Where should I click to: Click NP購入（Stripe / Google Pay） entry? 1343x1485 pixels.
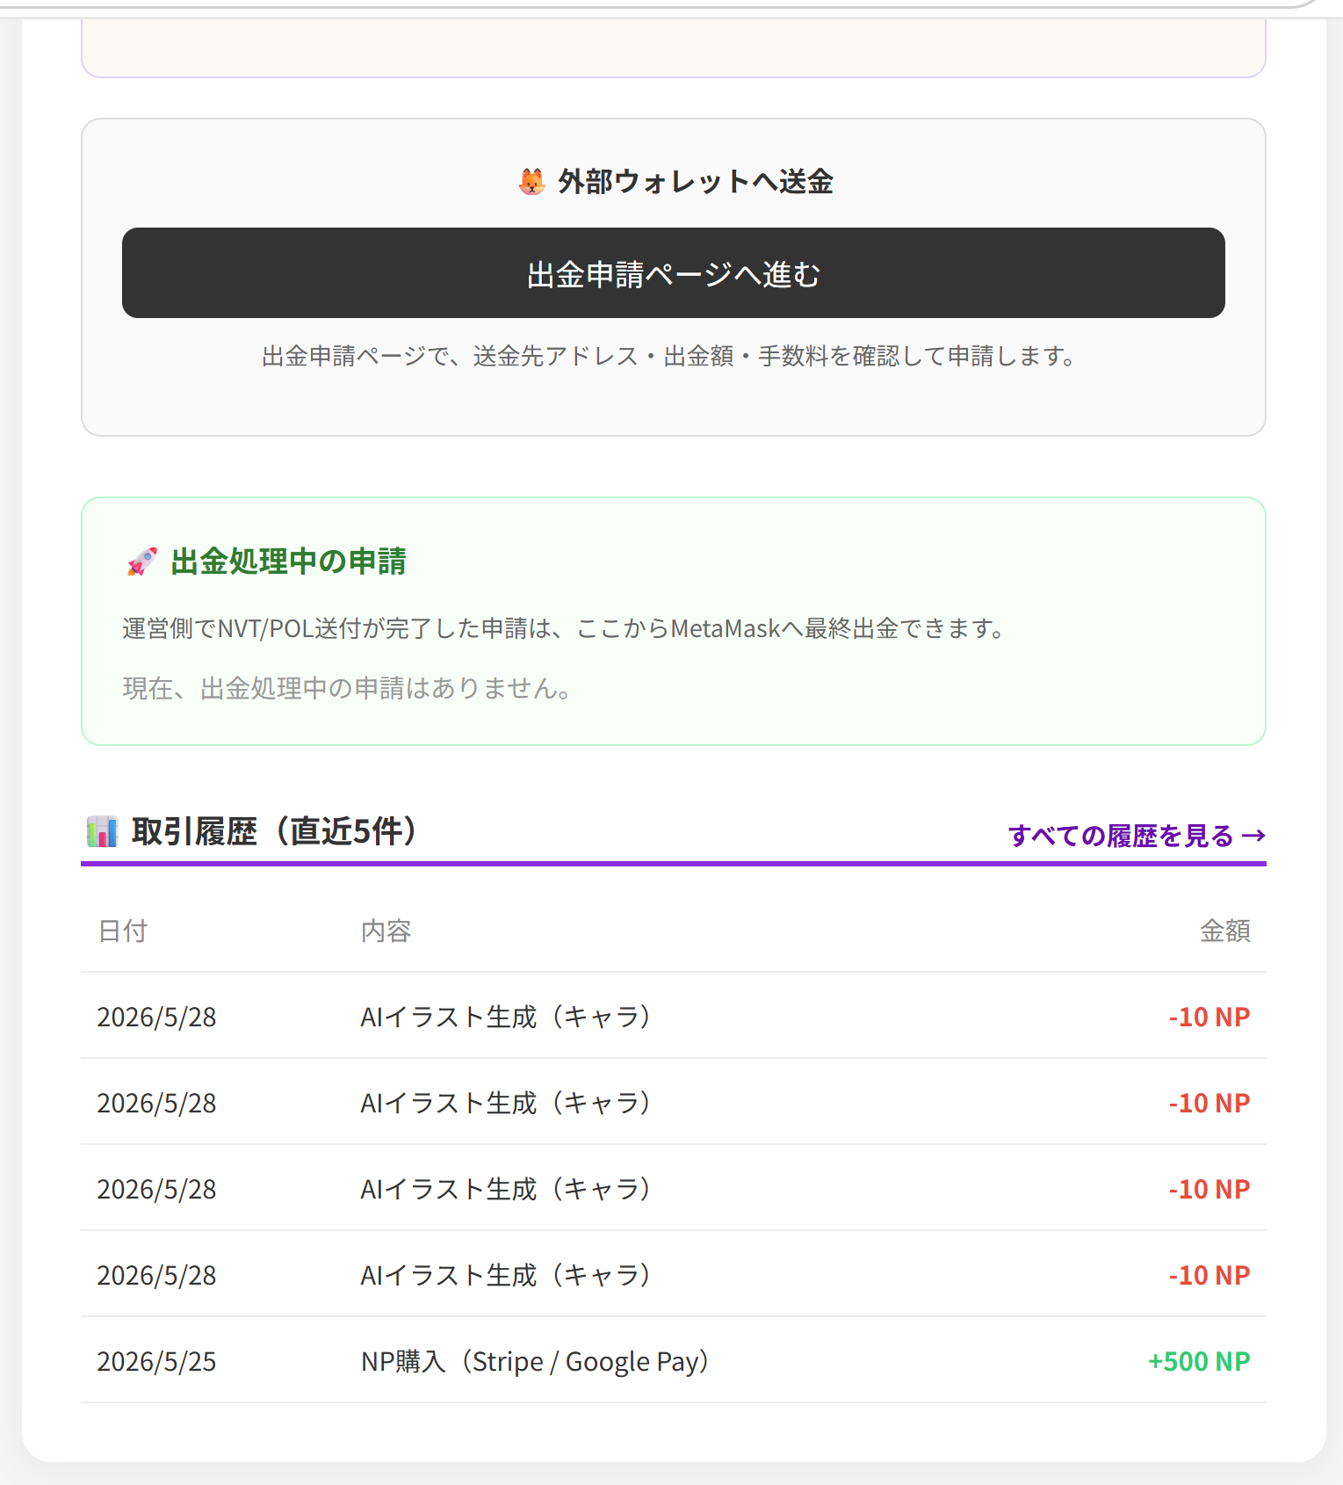coord(534,1361)
